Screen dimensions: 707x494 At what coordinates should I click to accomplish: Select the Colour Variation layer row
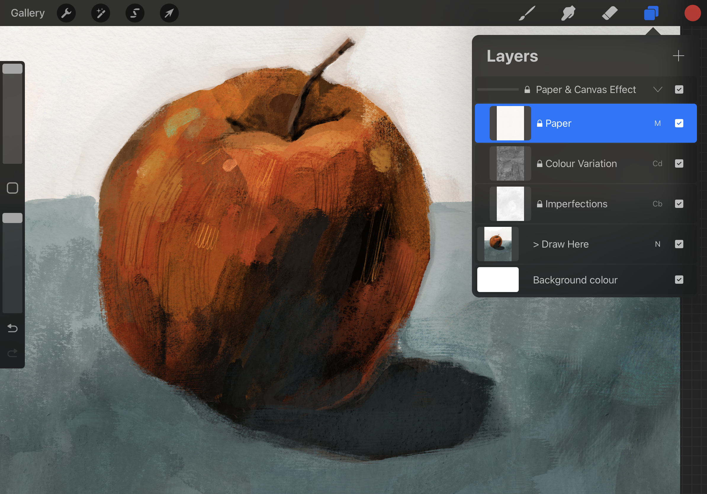click(581, 163)
